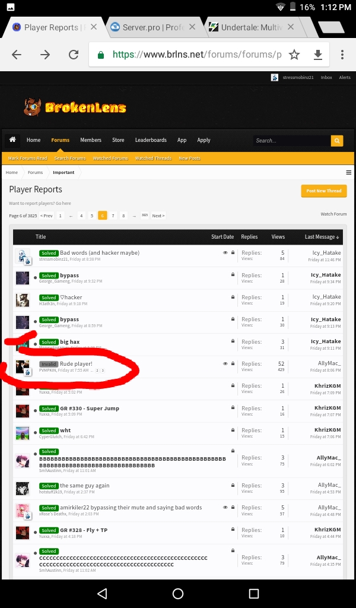The width and height of the screenshot is (356, 608).
Task: Focus the forum search field
Action: pyautogui.click(x=292, y=140)
